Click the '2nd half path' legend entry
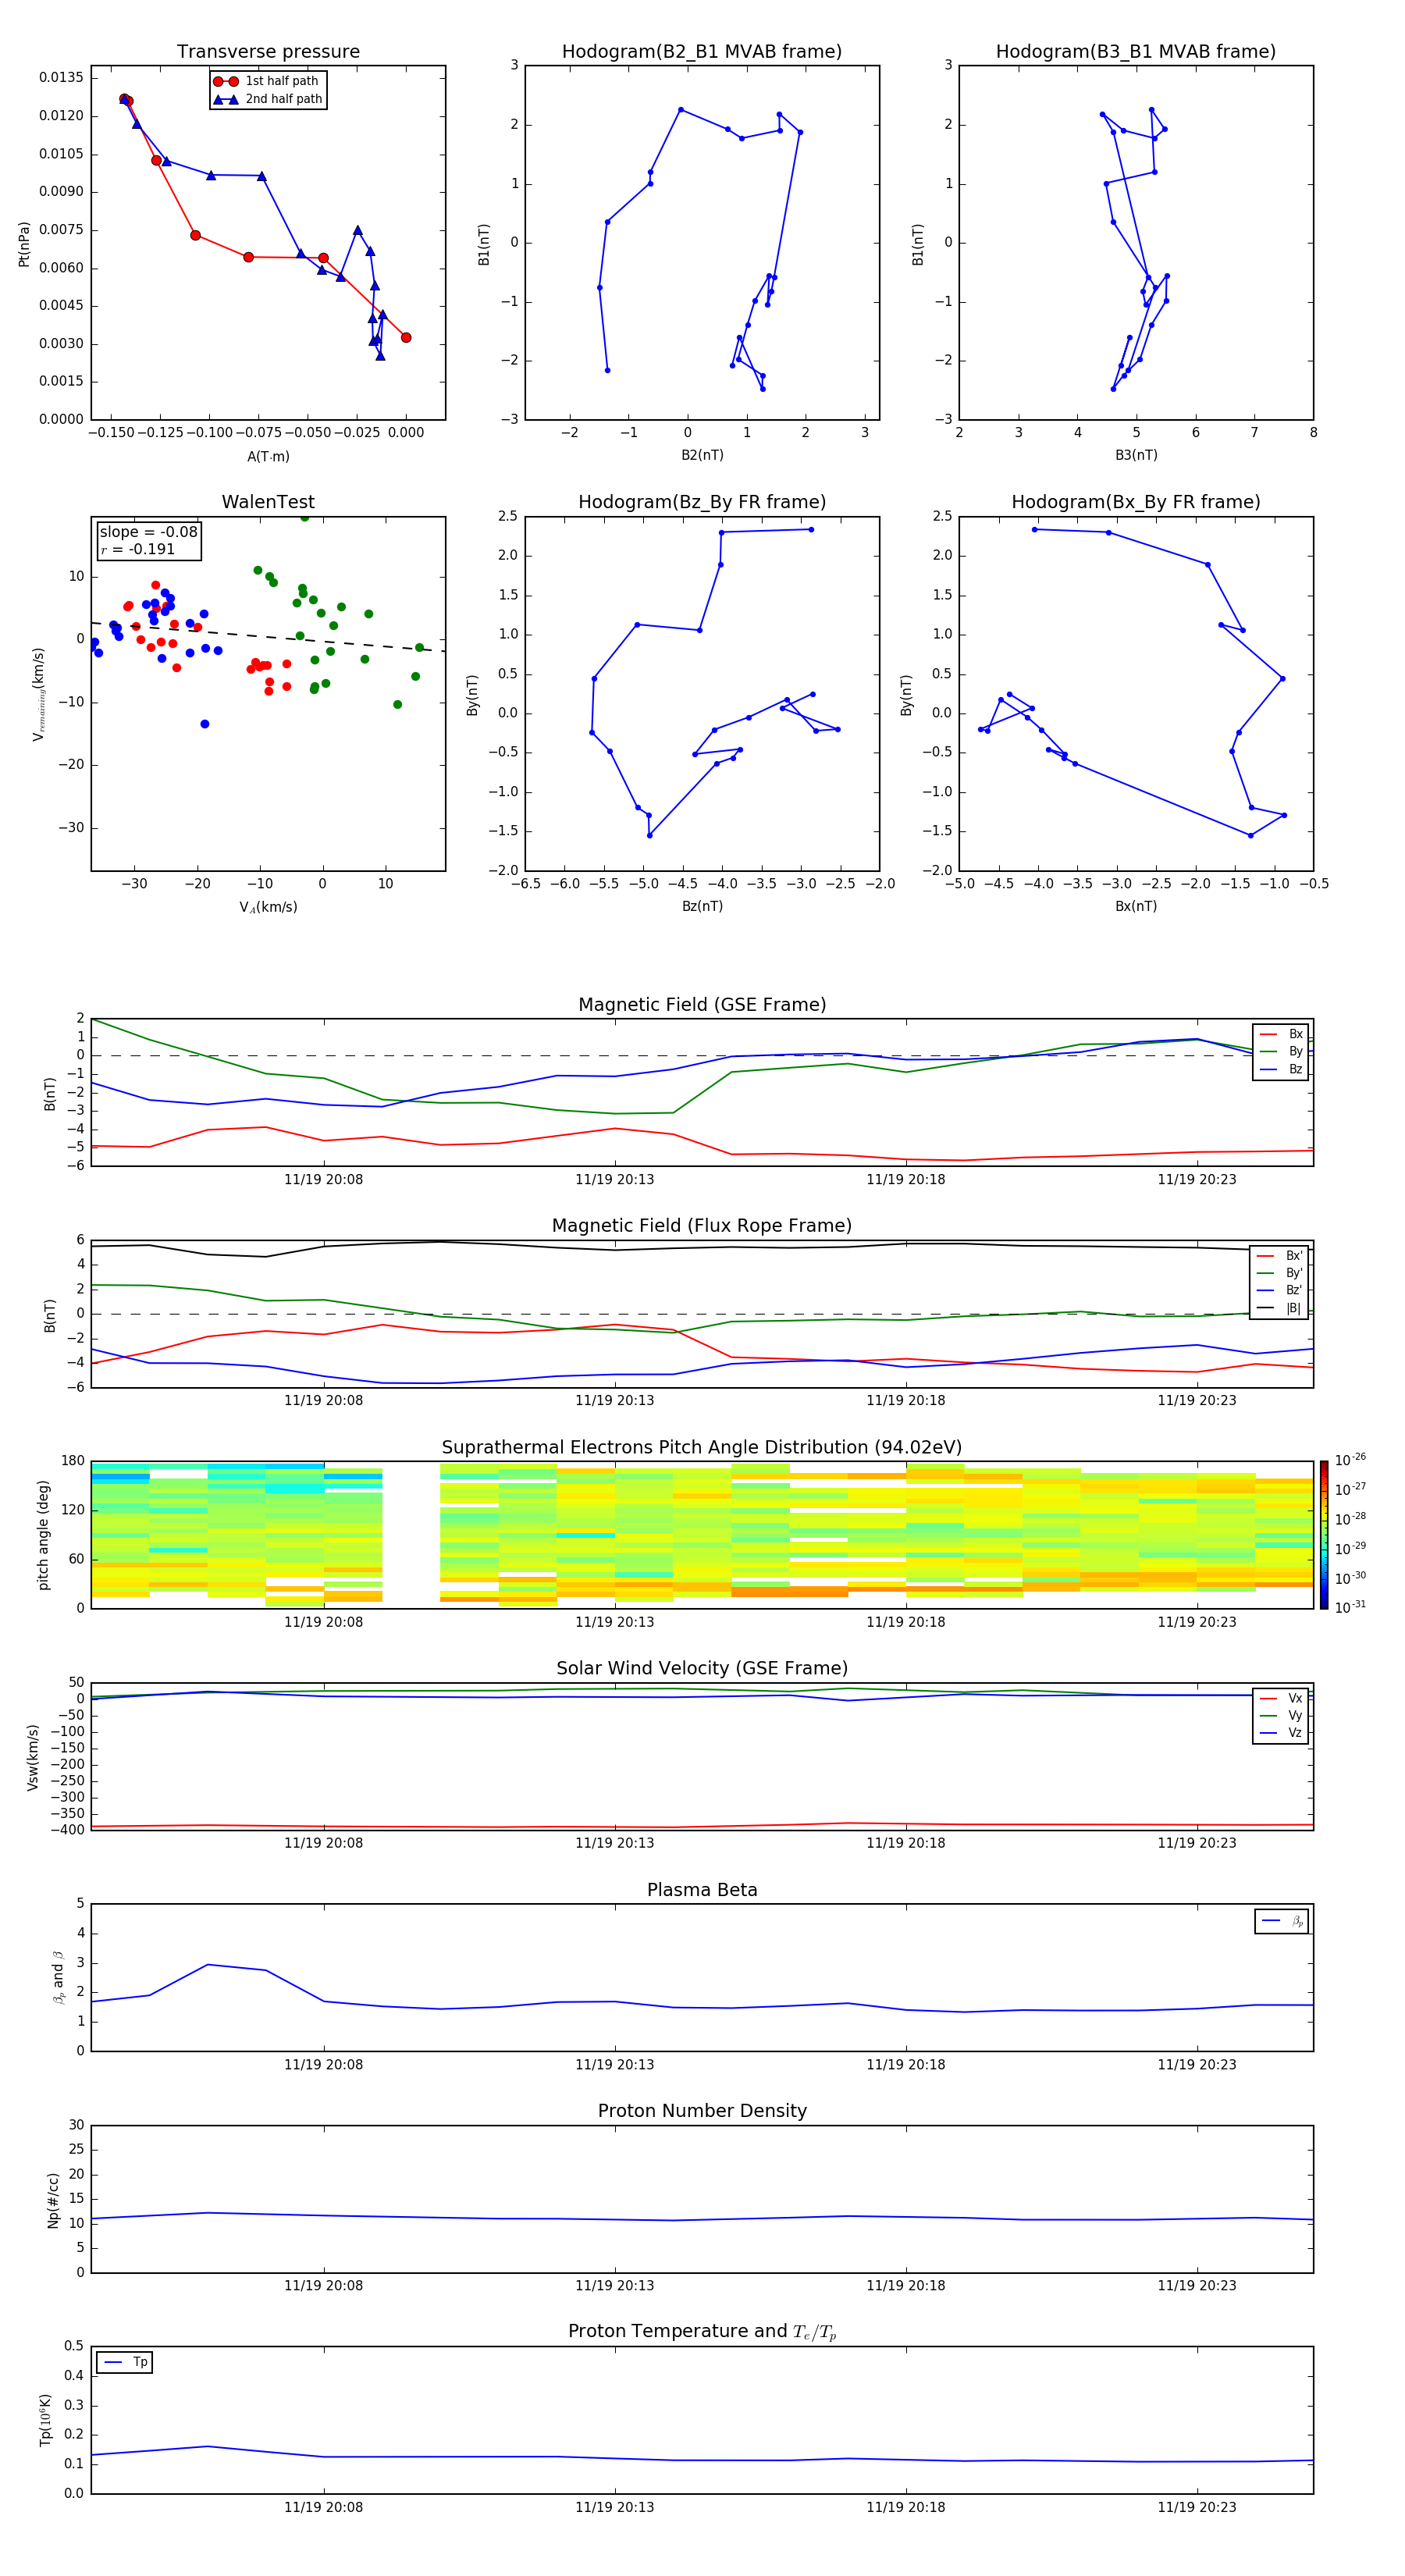1405x2576 pixels. tap(267, 99)
